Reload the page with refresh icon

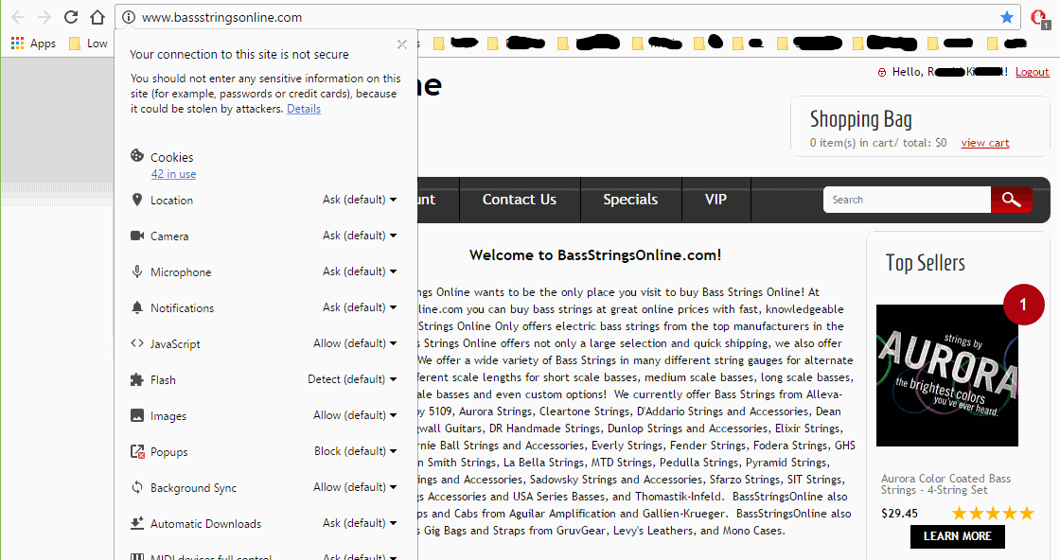click(x=71, y=17)
